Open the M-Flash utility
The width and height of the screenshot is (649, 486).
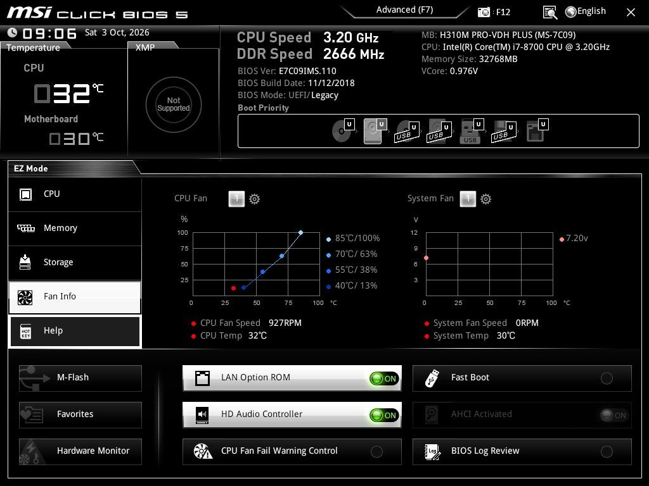(x=80, y=378)
